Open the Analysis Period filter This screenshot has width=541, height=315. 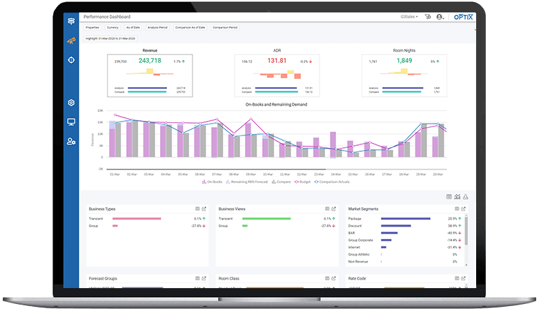pos(157,28)
